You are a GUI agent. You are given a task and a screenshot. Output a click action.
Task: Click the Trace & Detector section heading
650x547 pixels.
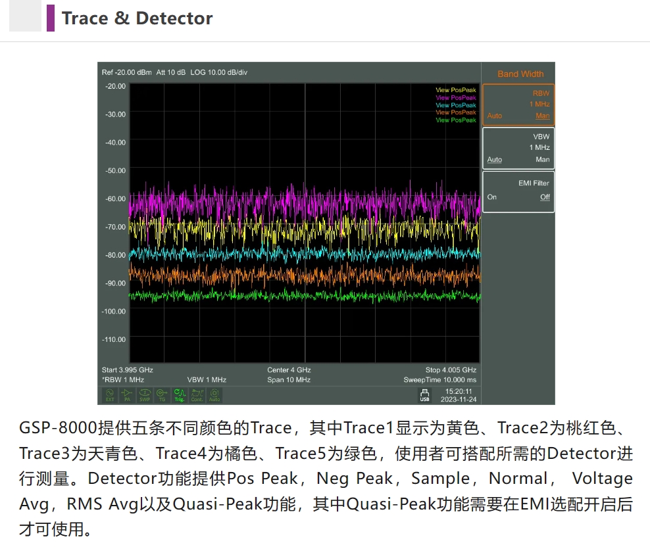[137, 18]
